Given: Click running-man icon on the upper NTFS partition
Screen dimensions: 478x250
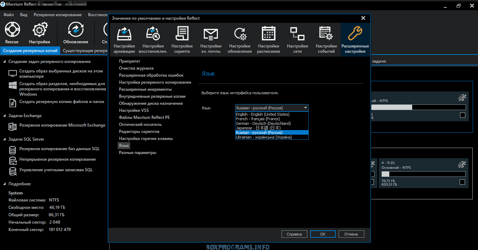Looking at the screenshot, I should coord(461,97).
